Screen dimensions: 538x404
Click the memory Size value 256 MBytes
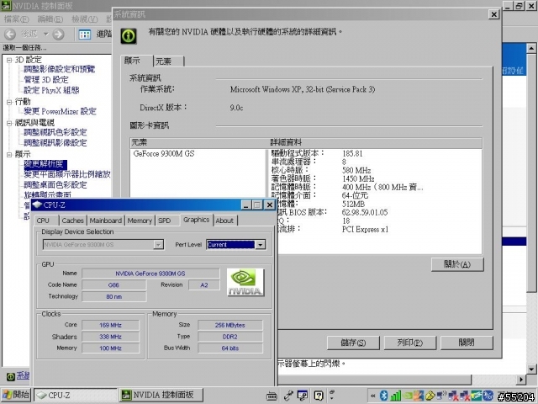tap(229, 325)
